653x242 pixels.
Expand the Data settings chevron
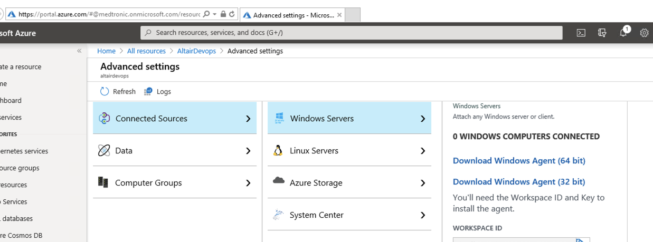click(248, 151)
